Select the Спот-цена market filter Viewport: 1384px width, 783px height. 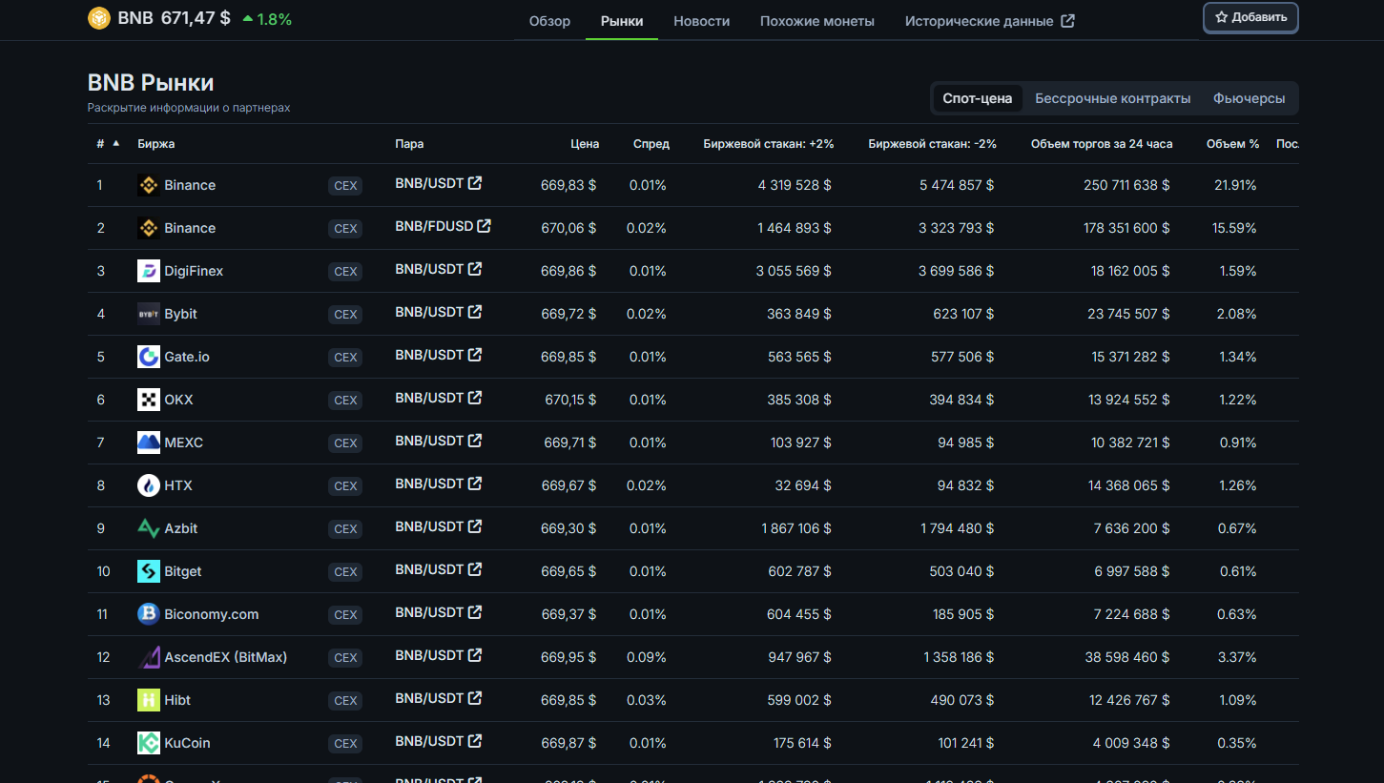pyautogui.click(x=978, y=98)
